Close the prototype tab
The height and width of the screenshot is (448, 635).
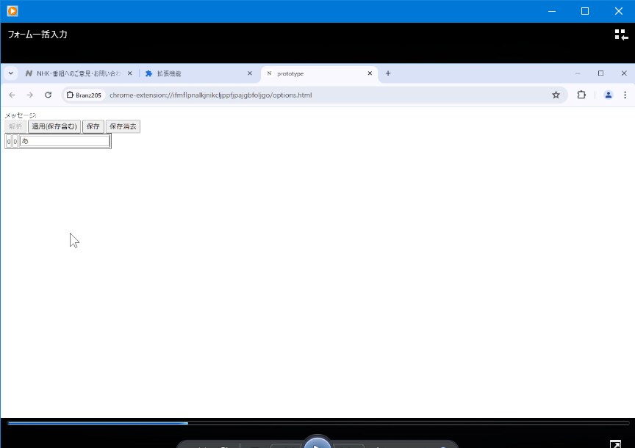[370, 73]
